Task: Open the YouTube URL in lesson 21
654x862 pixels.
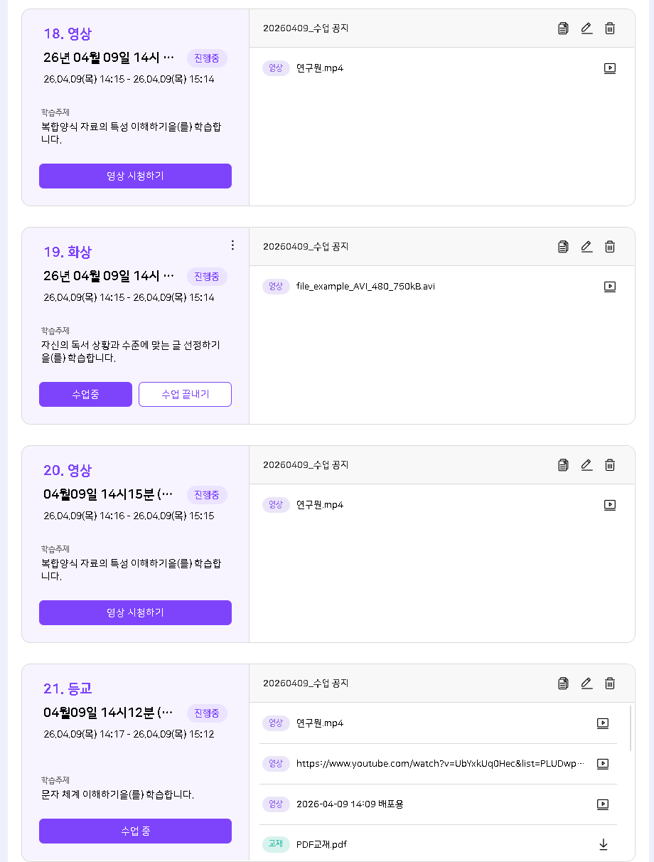Action: coord(440,764)
